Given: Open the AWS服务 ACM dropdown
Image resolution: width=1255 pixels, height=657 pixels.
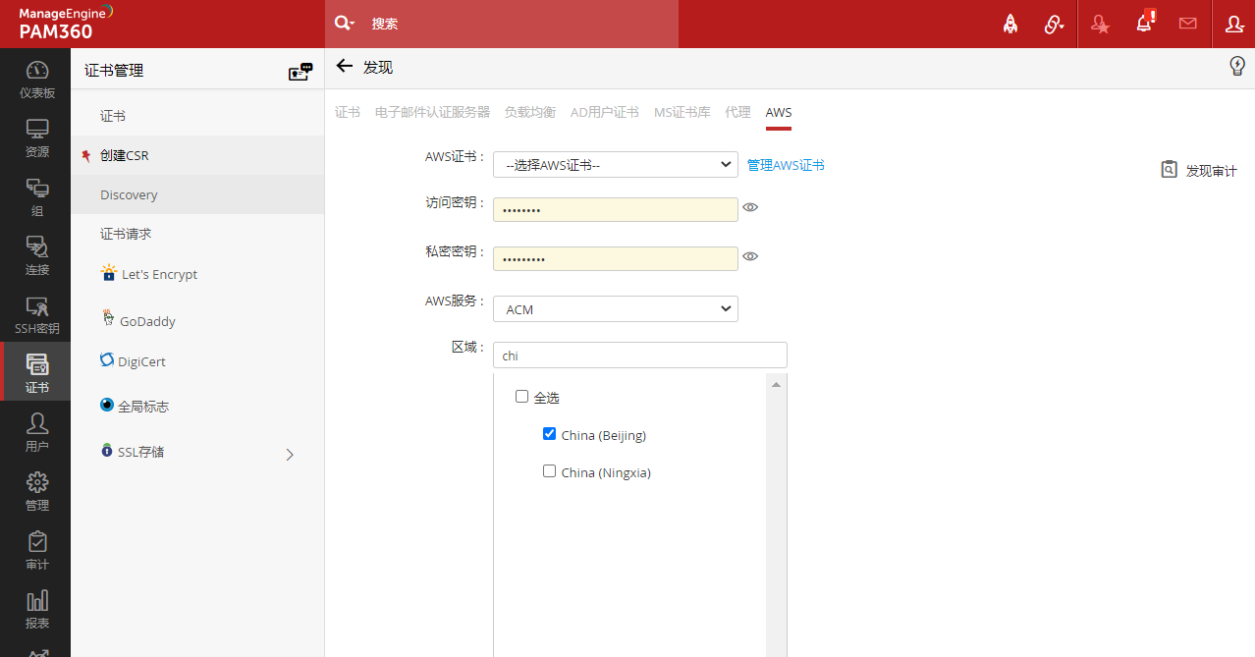Looking at the screenshot, I should (616, 308).
